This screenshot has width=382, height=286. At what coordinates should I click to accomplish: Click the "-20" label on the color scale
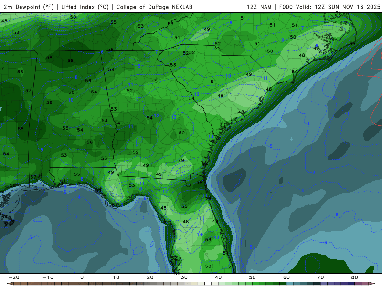pos(14,277)
